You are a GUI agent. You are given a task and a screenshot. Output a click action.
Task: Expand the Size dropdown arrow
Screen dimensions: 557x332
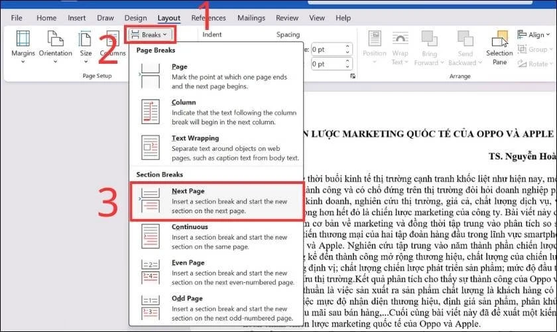click(x=86, y=62)
